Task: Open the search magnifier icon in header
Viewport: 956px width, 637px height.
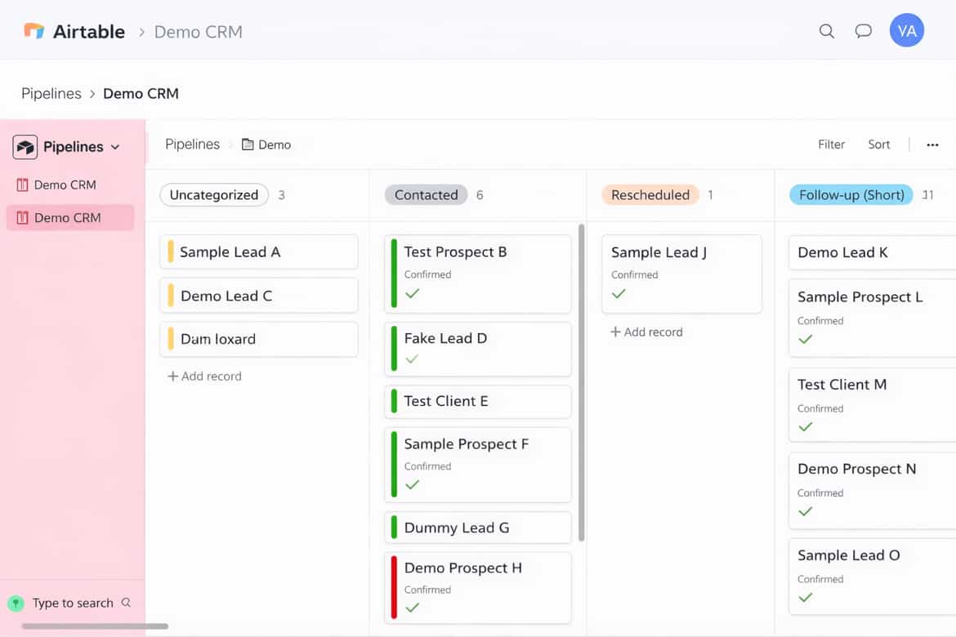Action: 826,31
